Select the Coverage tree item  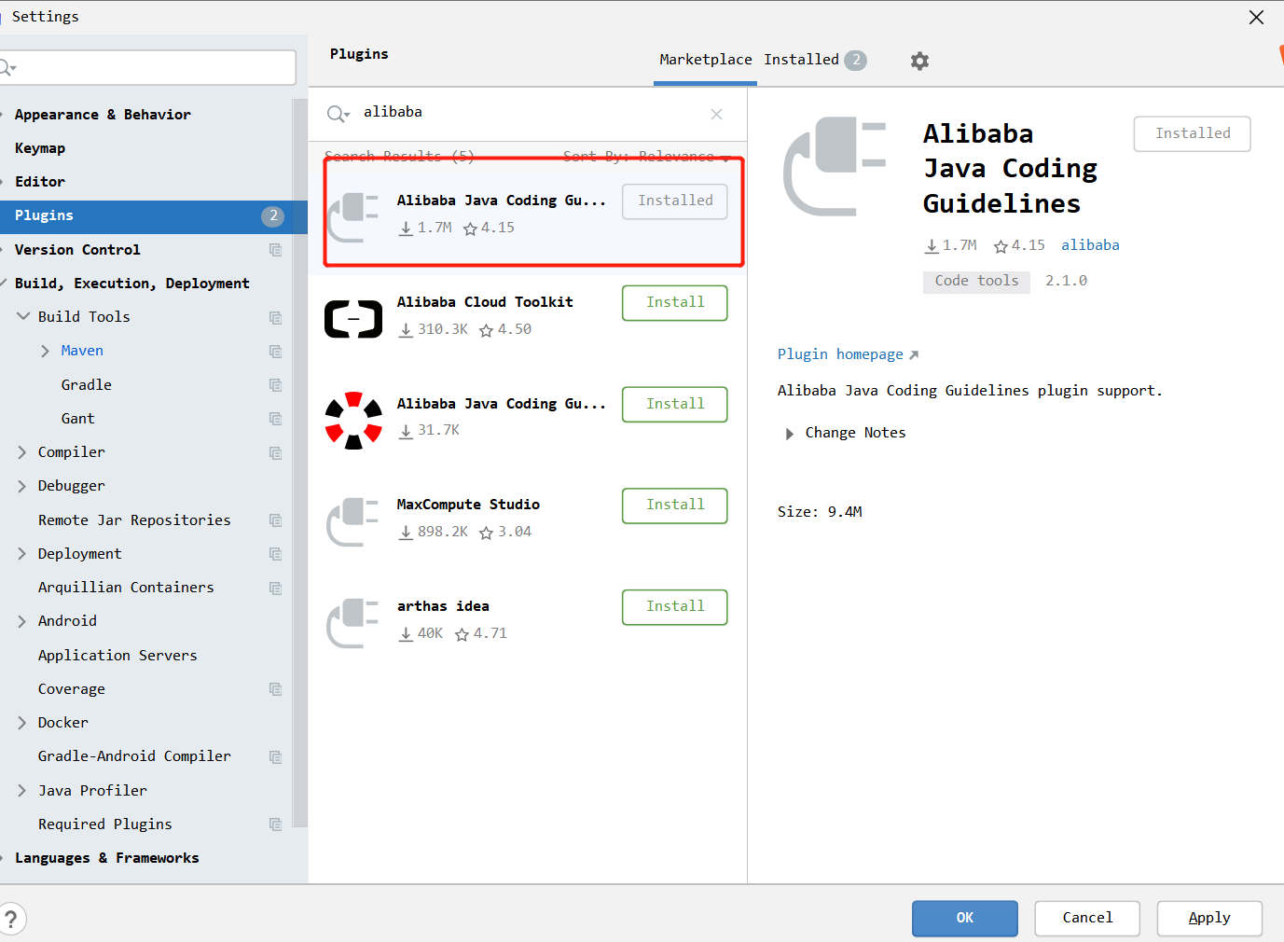[x=72, y=689]
